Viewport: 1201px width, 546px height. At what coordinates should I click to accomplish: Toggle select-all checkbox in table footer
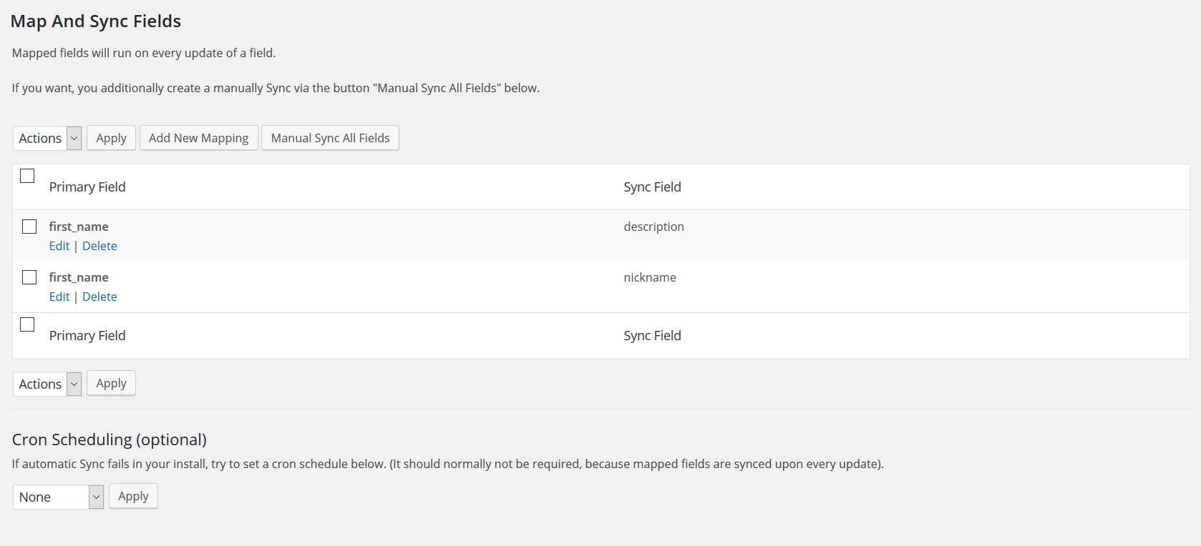27,324
